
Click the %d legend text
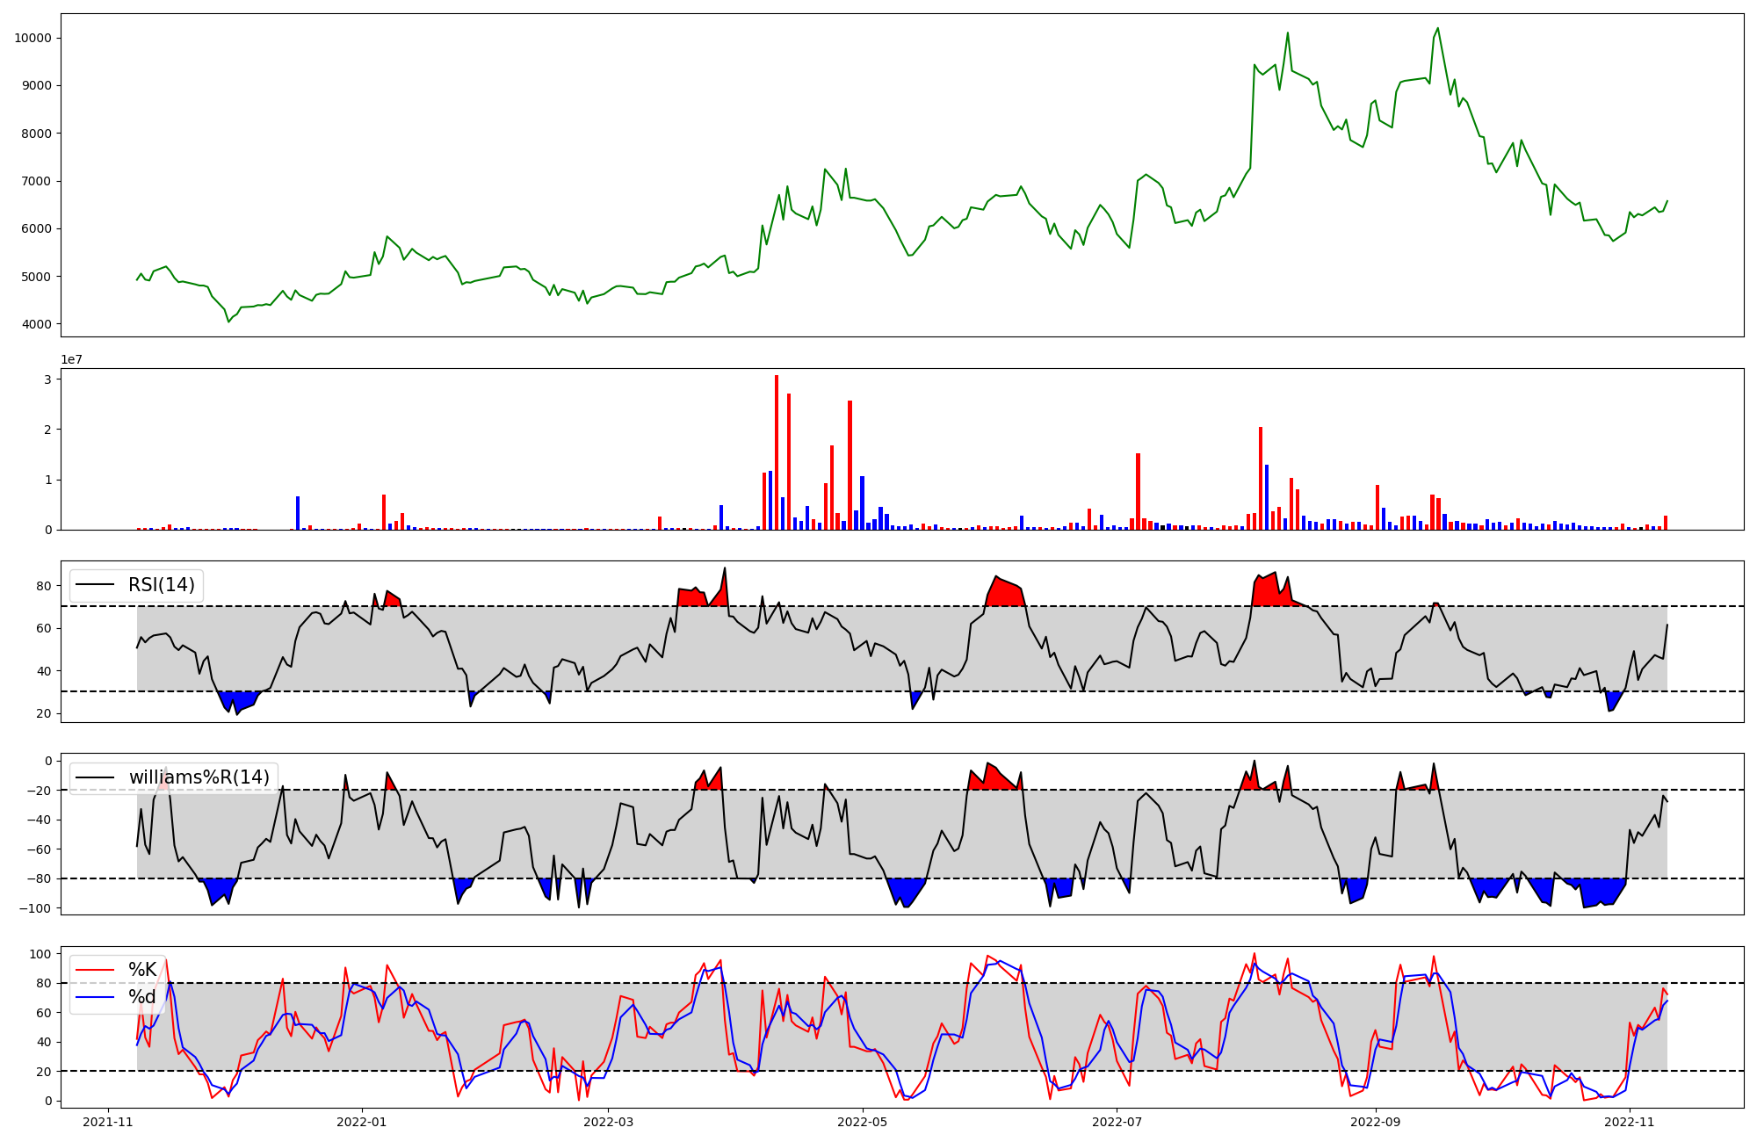(x=142, y=997)
